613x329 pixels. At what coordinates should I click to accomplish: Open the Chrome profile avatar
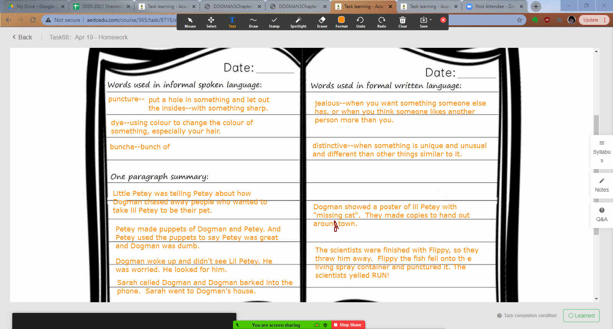(572, 20)
